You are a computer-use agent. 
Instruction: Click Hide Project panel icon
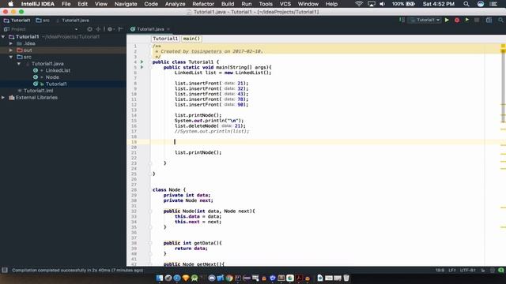pyautogui.click(x=121, y=29)
